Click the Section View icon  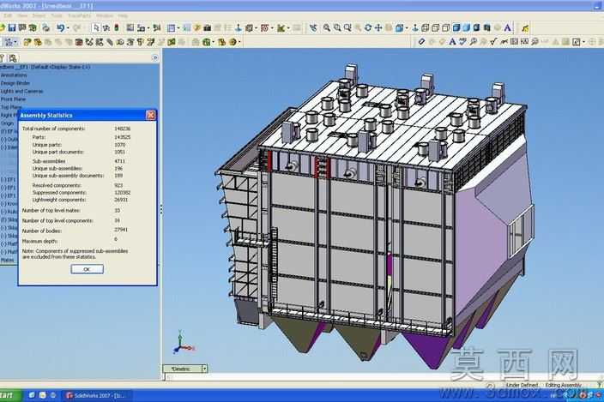pyautogui.click(x=487, y=27)
